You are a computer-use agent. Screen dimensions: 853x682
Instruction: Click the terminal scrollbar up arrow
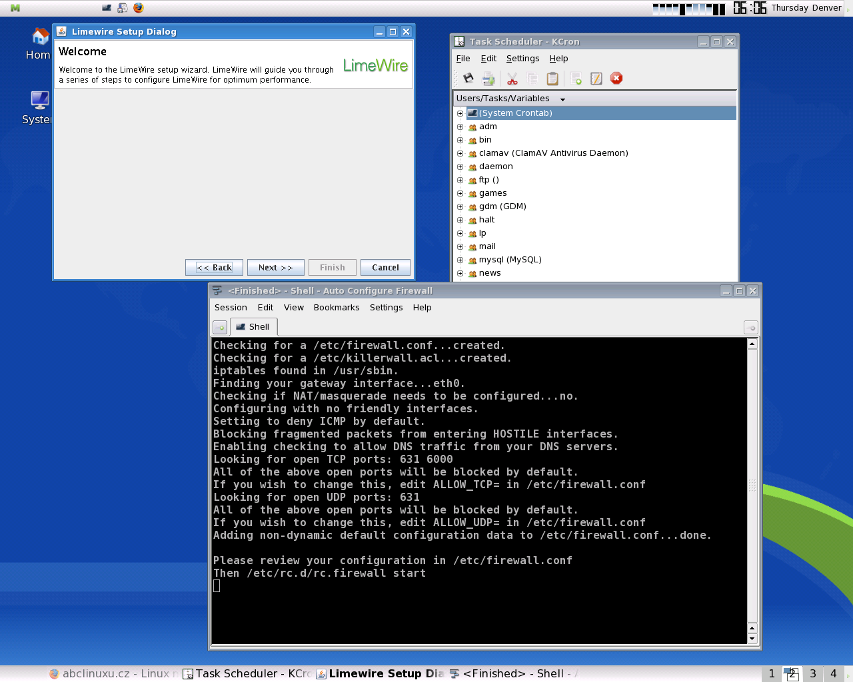coord(752,344)
